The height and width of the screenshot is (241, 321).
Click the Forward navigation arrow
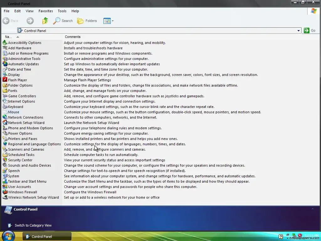(30, 21)
